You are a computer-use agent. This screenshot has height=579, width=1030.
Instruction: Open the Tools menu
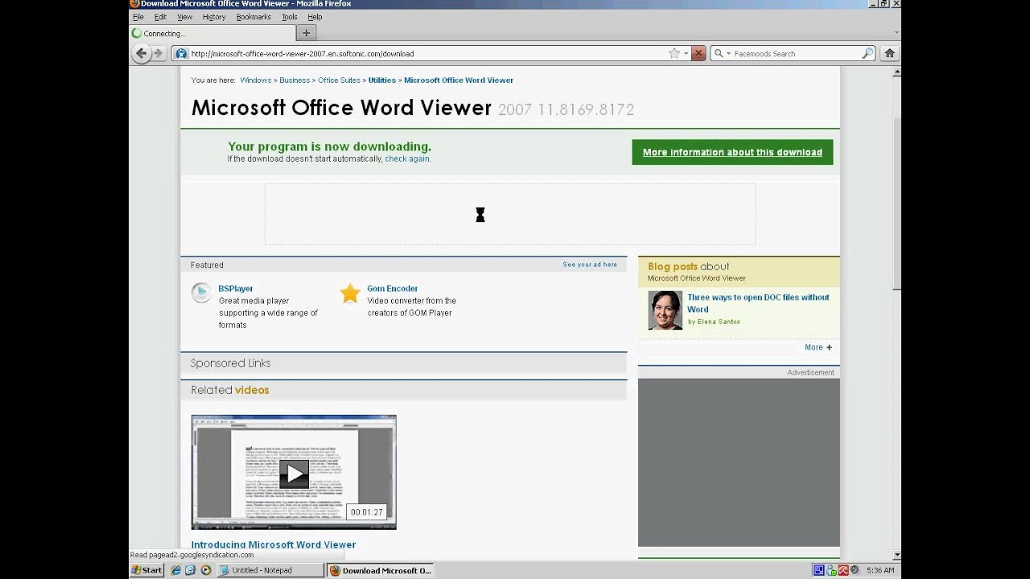pyautogui.click(x=290, y=17)
